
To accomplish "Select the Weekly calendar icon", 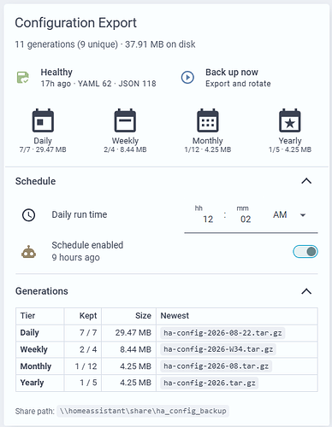I will (125, 120).
